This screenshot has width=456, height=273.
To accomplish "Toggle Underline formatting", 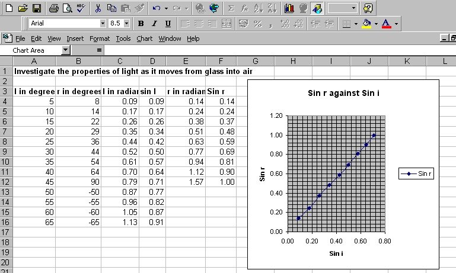I will tap(168, 24).
